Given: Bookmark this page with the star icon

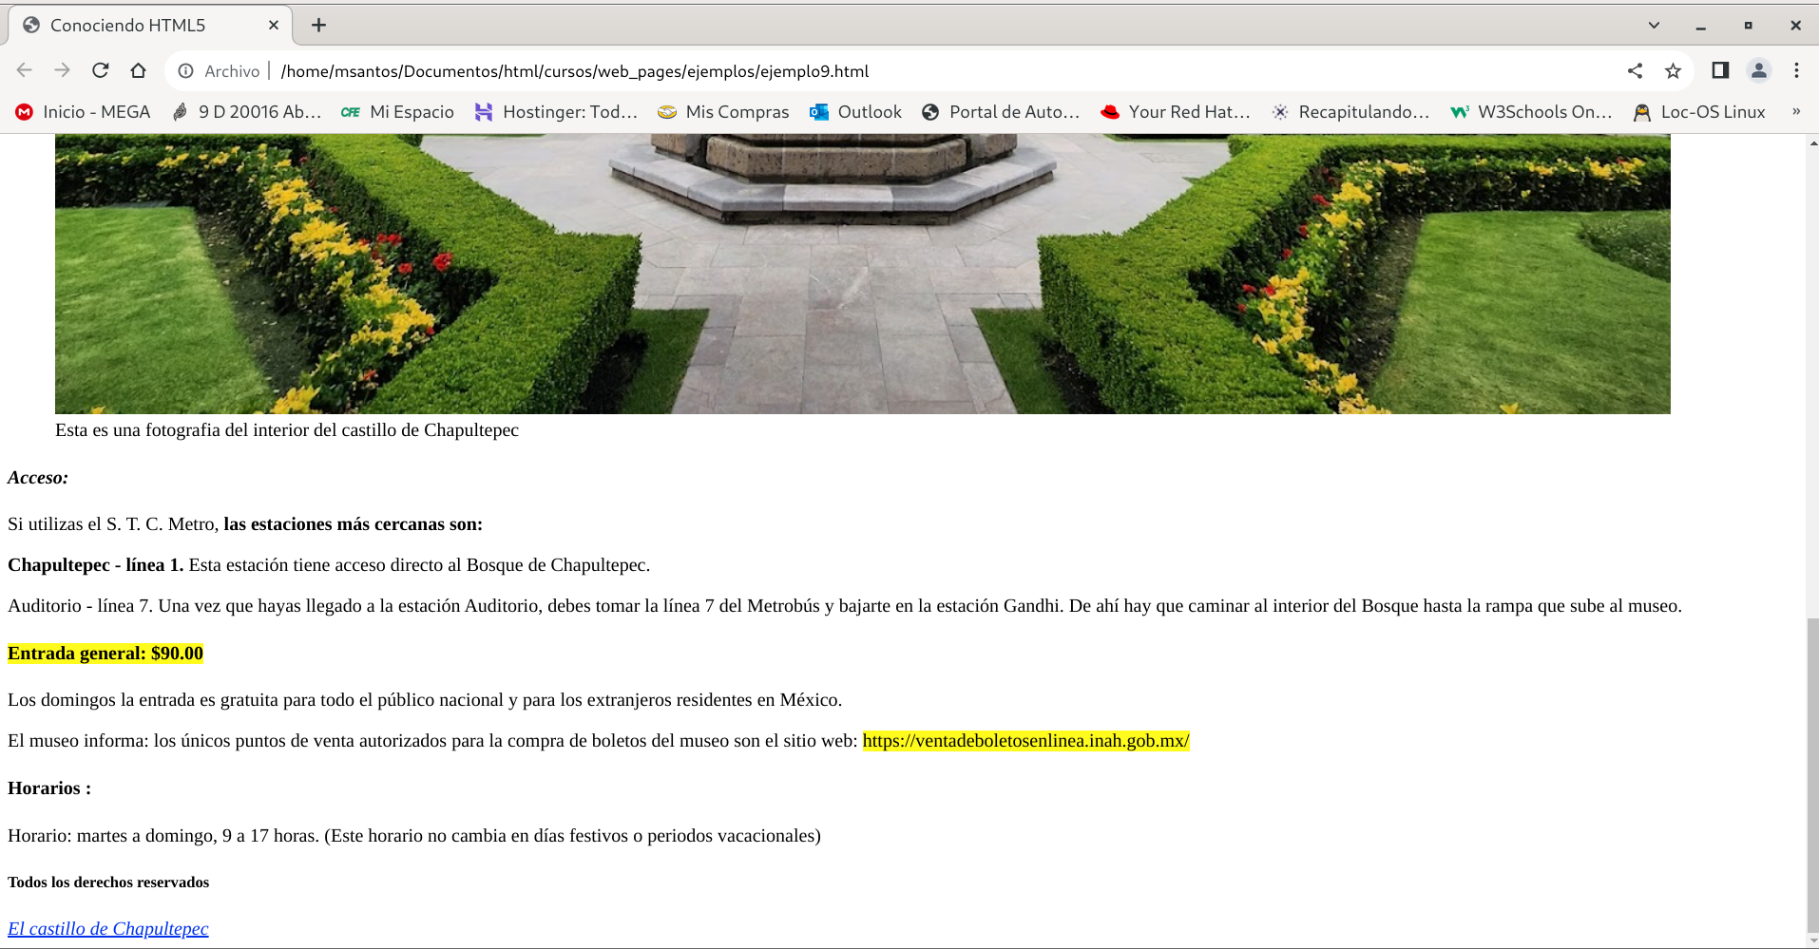Looking at the screenshot, I should (x=1673, y=70).
